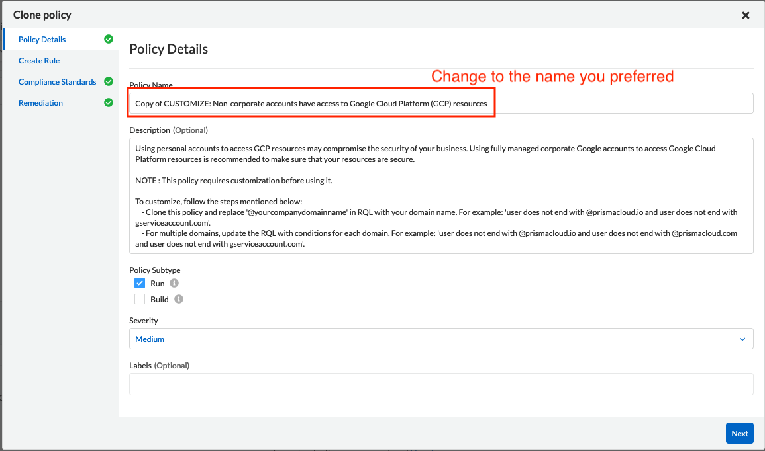Viewport: 765px width, 451px height.
Task: Click green checkmark next to Remediation
Action: click(109, 102)
